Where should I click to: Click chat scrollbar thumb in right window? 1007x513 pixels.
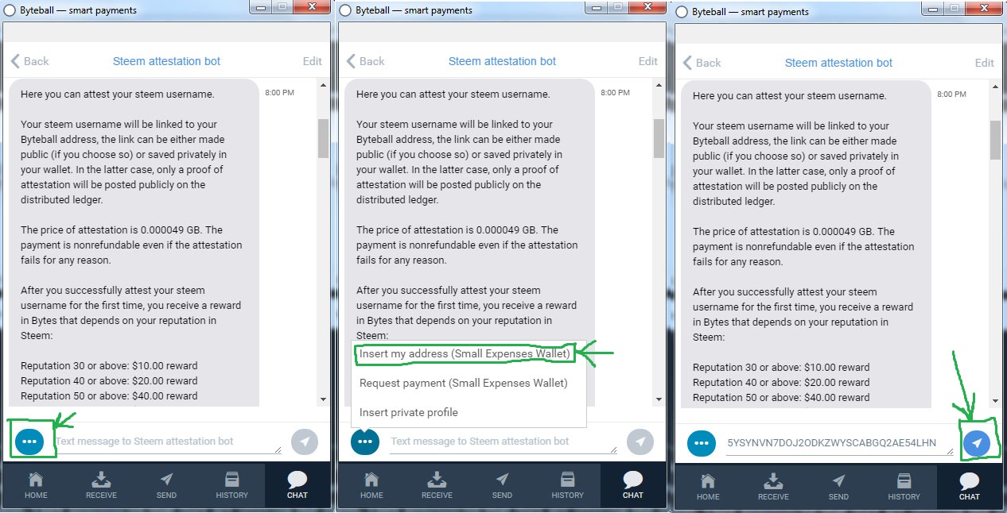pyautogui.click(x=995, y=141)
